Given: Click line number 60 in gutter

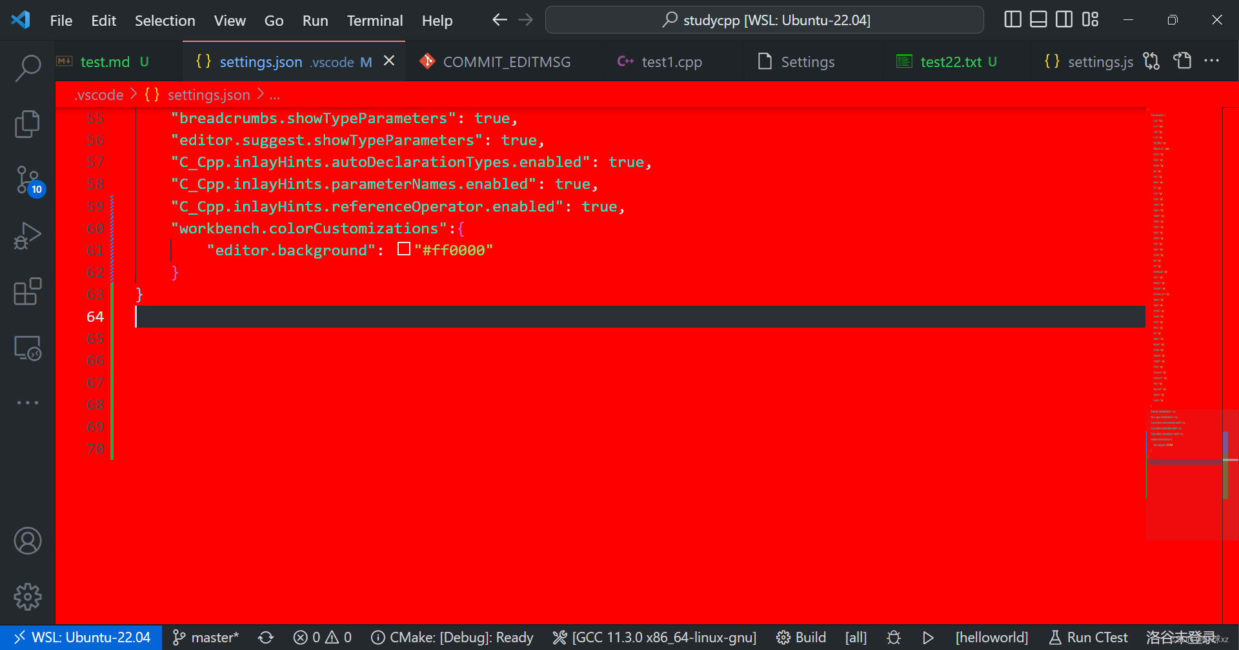Looking at the screenshot, I should [95, 228].
